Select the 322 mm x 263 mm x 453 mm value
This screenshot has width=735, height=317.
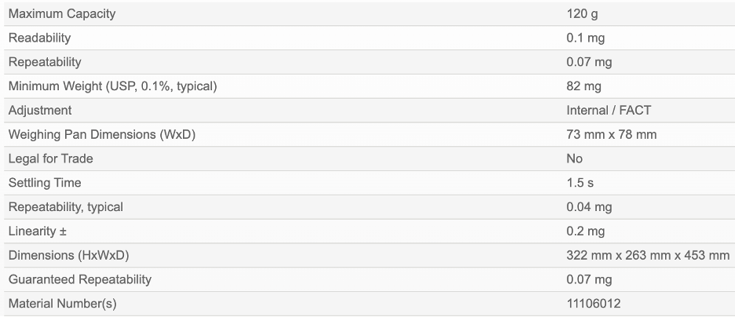tap(648, 255)
